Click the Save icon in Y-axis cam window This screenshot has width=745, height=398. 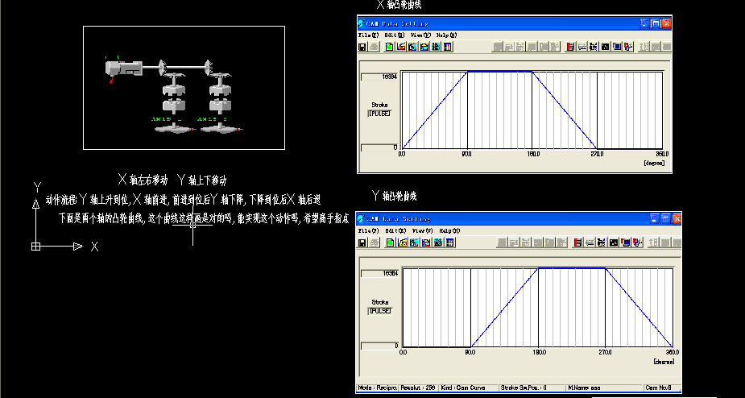[362, 242]
